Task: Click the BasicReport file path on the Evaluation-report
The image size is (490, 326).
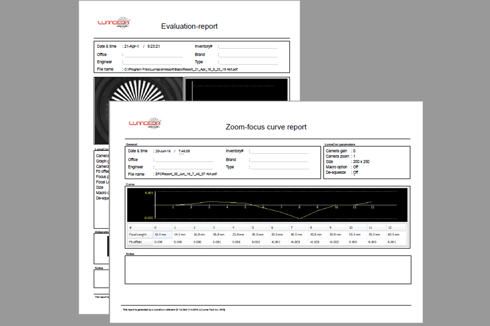Action: 181,69
